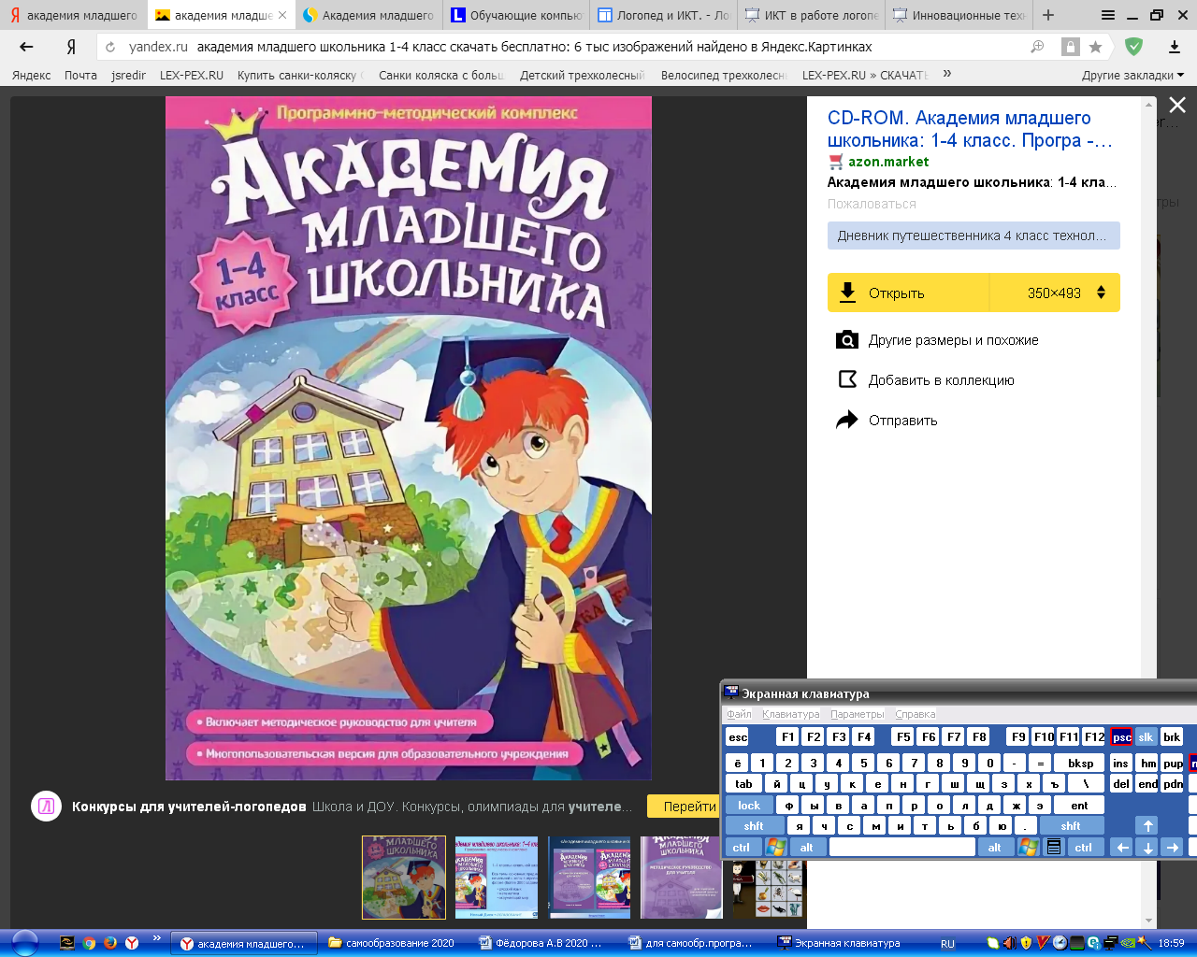Launch Yandex browser from quick launch
Image resolution: width=1197 pixels, height=957 pixels.
point(132,943)
